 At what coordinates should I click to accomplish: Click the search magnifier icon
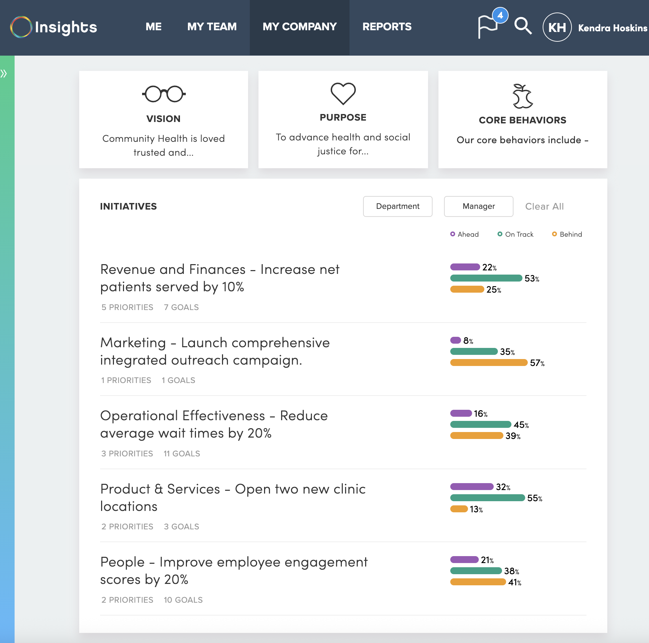523,26
